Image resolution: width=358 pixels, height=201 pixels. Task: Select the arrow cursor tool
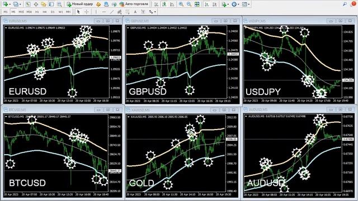coord(78,12)
